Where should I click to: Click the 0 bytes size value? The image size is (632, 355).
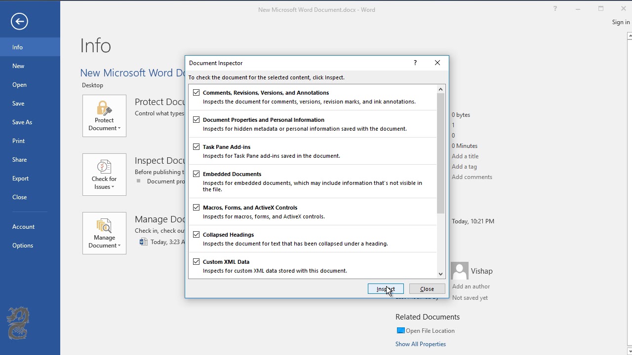pyautogui.click(x=461, y=115)
